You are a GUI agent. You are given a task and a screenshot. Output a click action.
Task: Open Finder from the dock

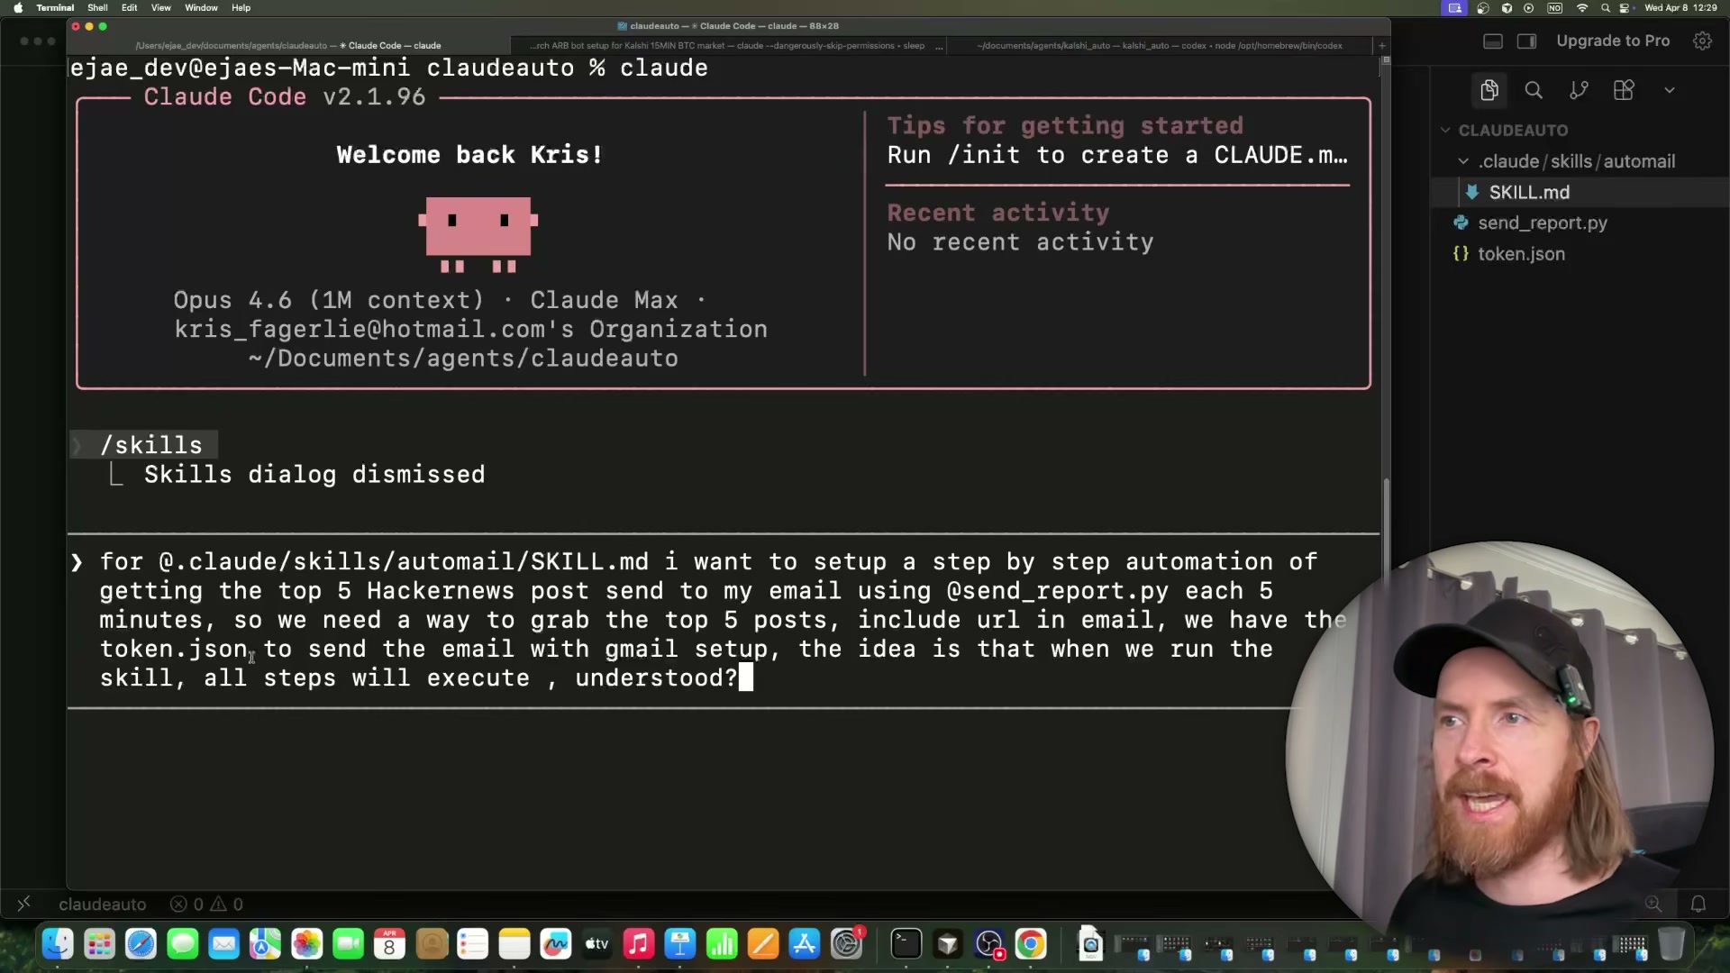point(58,943)
